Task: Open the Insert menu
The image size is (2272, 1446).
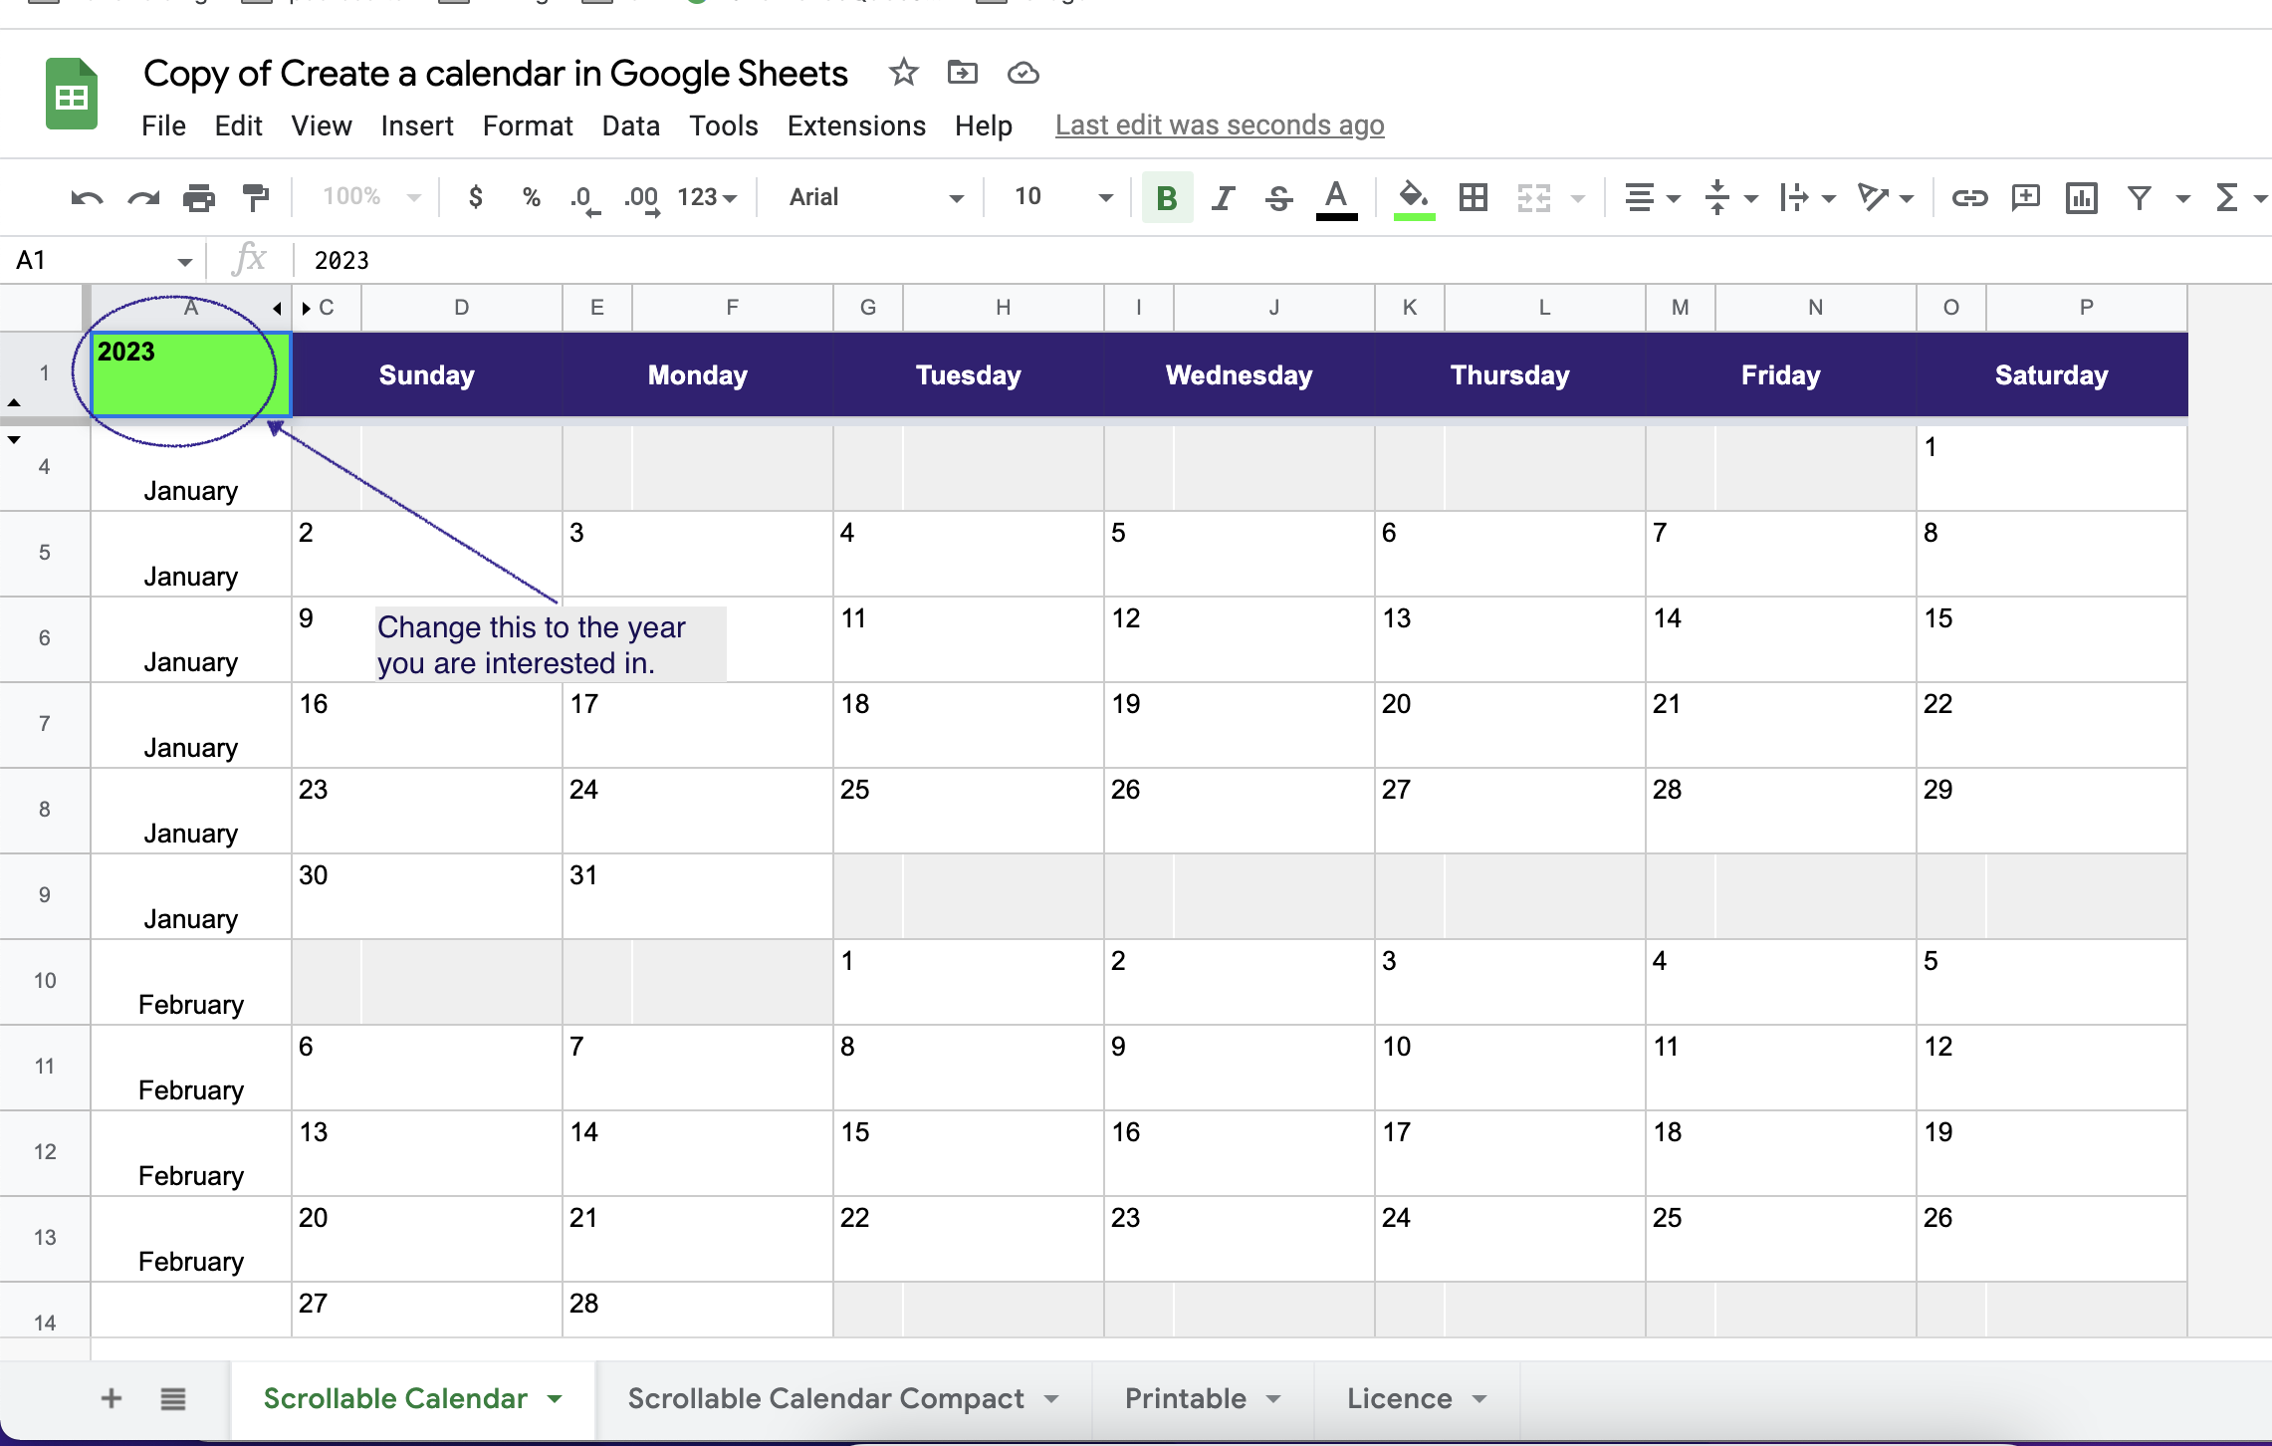Action: pyautogui.click(x=417, y=125)
